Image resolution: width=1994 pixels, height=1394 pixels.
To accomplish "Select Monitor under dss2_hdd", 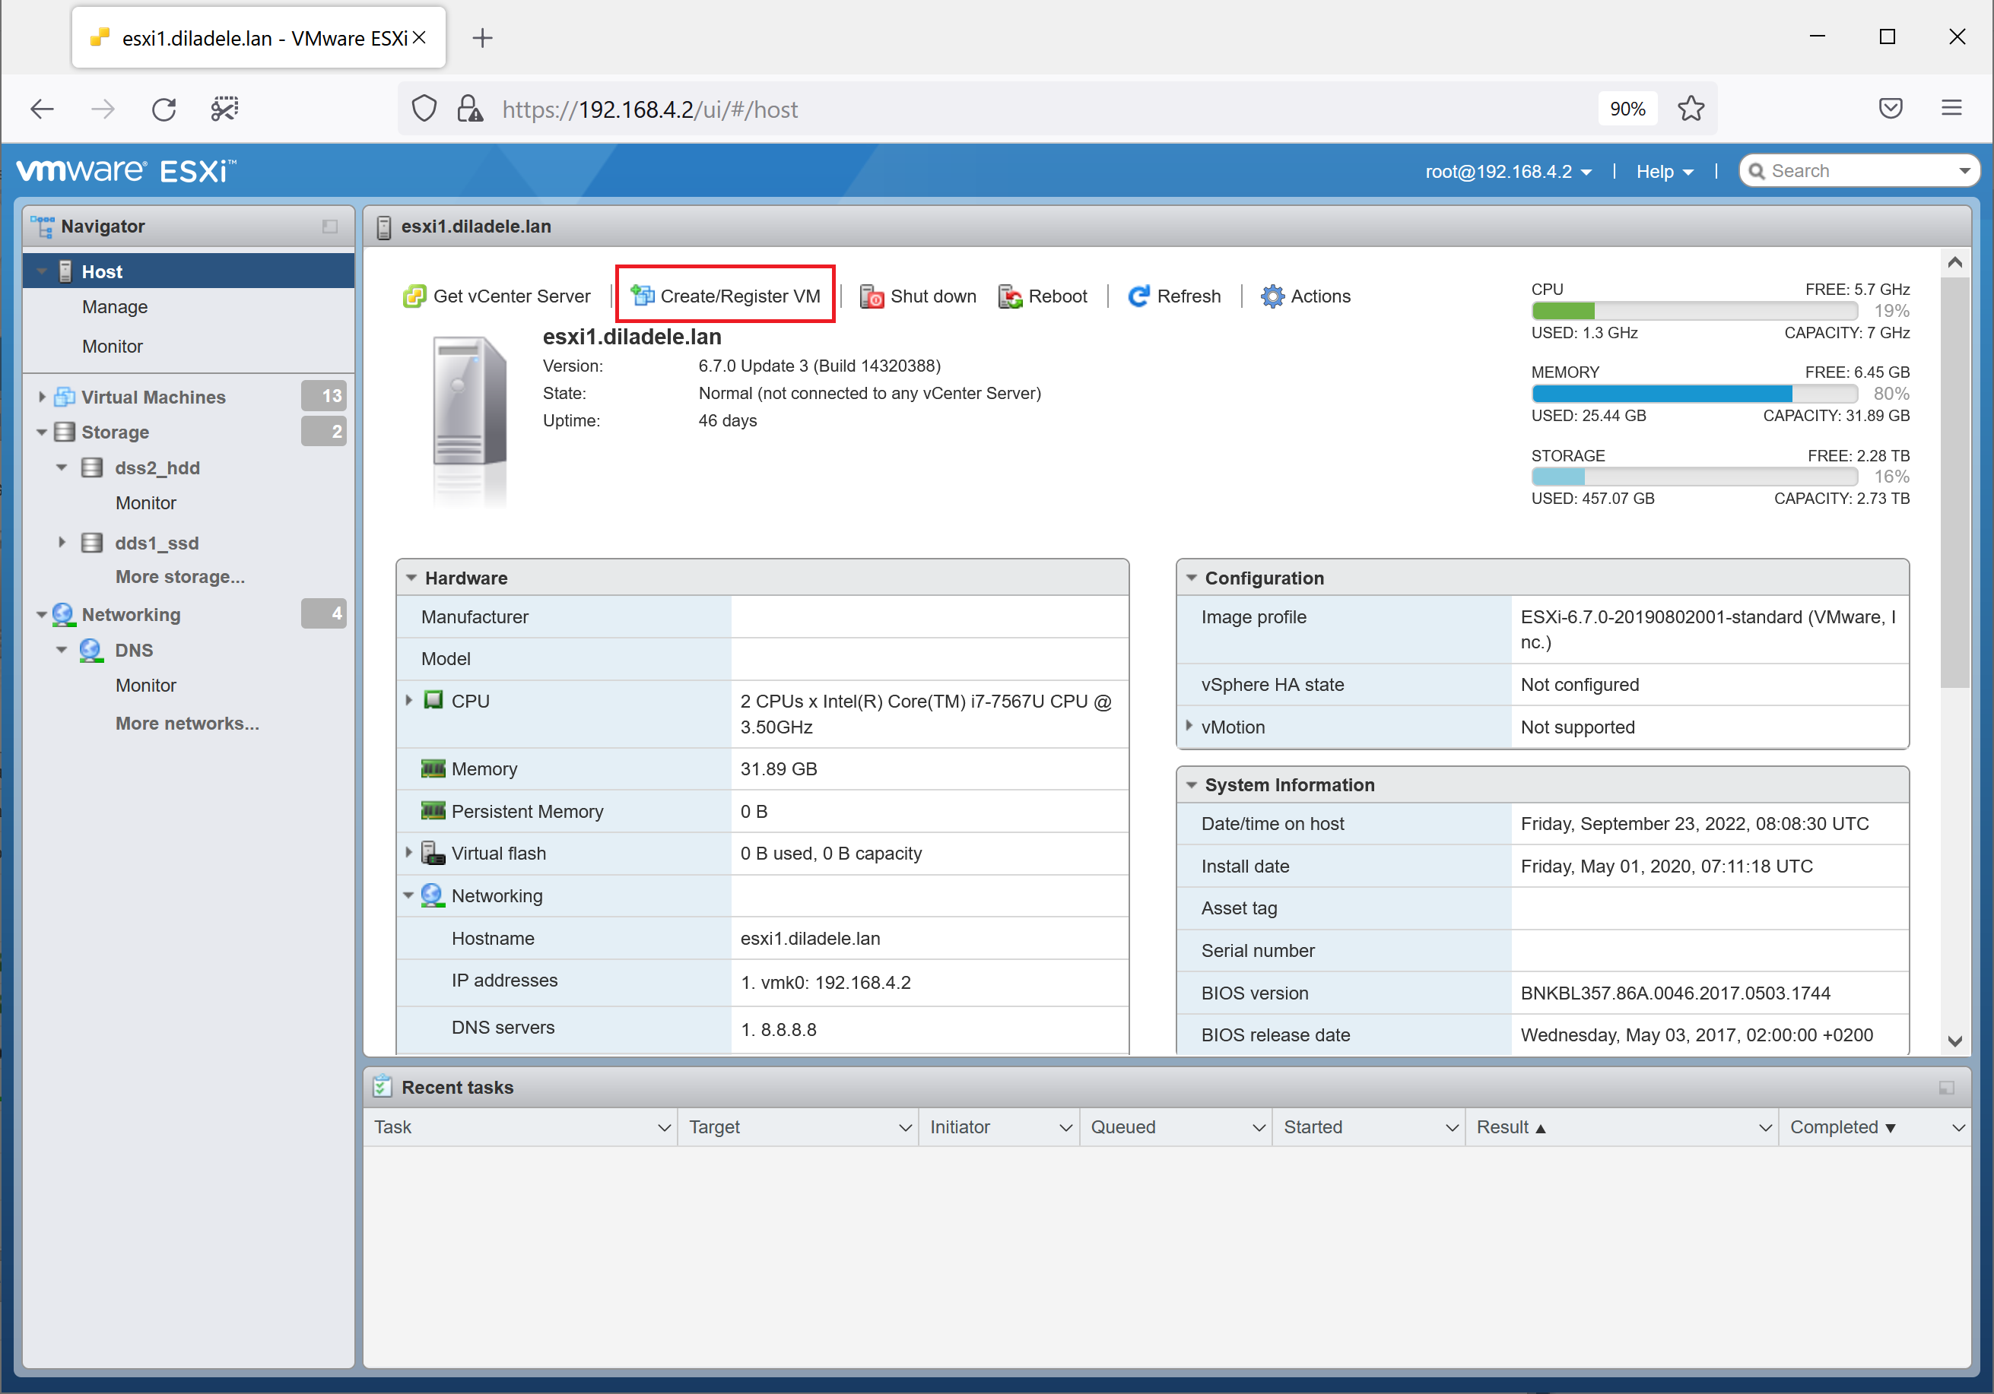I will pyautogui.click(x=146, y=503).
